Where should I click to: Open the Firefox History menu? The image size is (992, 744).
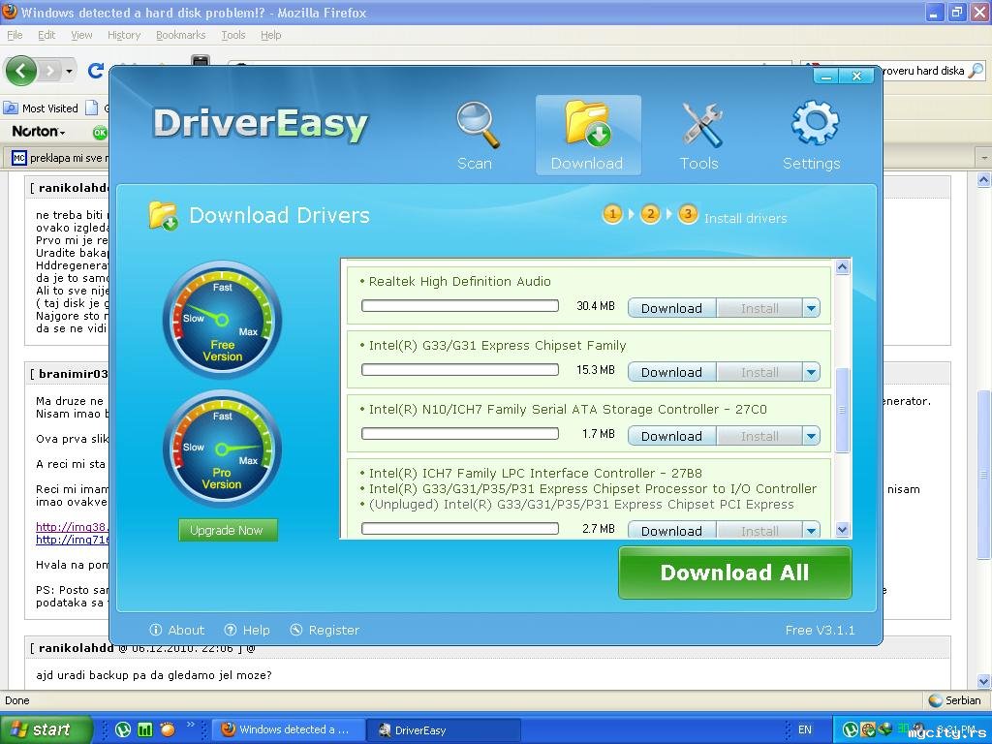point(124,35)
